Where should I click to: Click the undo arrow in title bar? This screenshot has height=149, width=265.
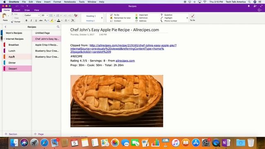(17, 6)
